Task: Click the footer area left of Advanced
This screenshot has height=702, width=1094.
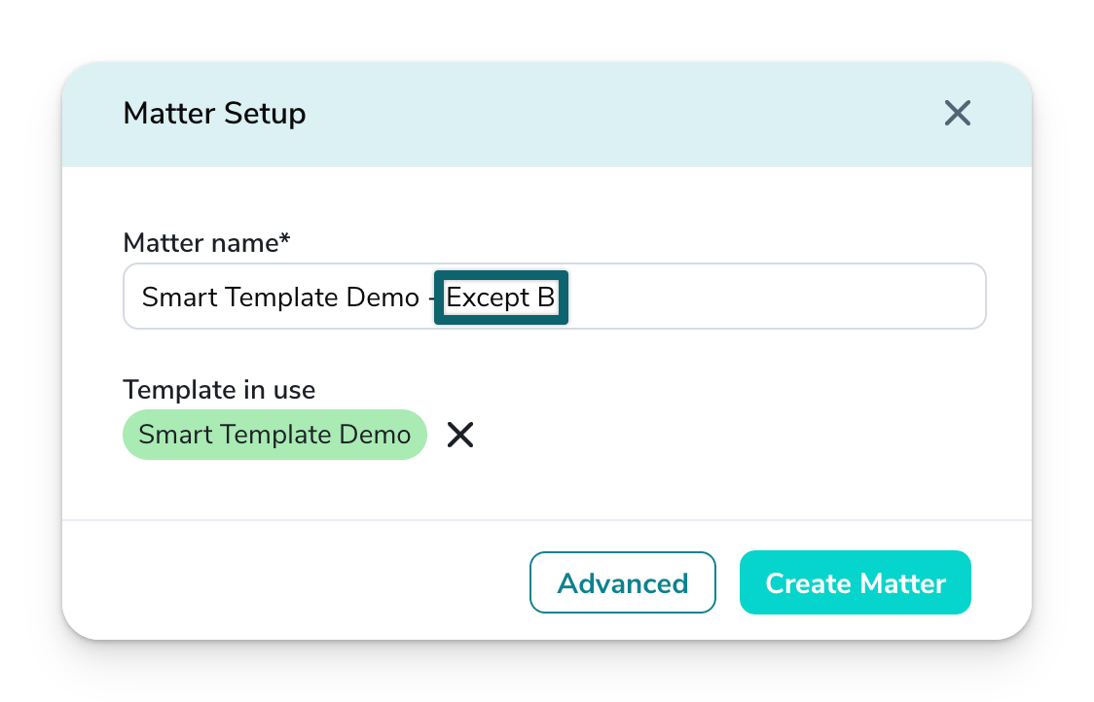Action: click(292, 583)
